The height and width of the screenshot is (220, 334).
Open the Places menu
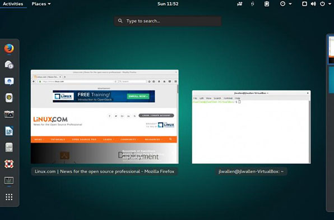41,4
